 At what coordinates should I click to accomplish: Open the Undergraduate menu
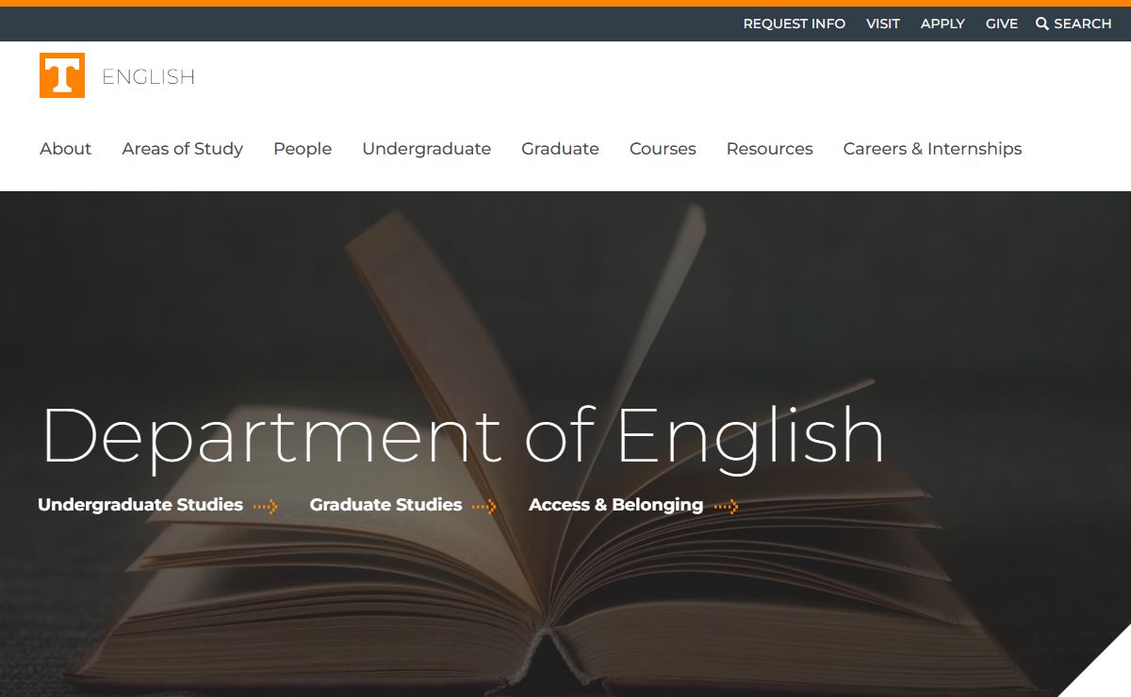point(427,149)
